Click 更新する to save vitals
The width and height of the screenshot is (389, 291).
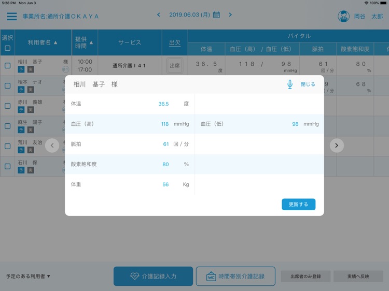click(298, 205)
